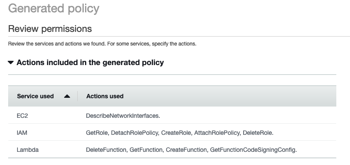Image resolution: width=350 pixels, height=165 pixels.
Task: Click DeleteFunction in the Lambda row
Action: [x=106, y=150]
